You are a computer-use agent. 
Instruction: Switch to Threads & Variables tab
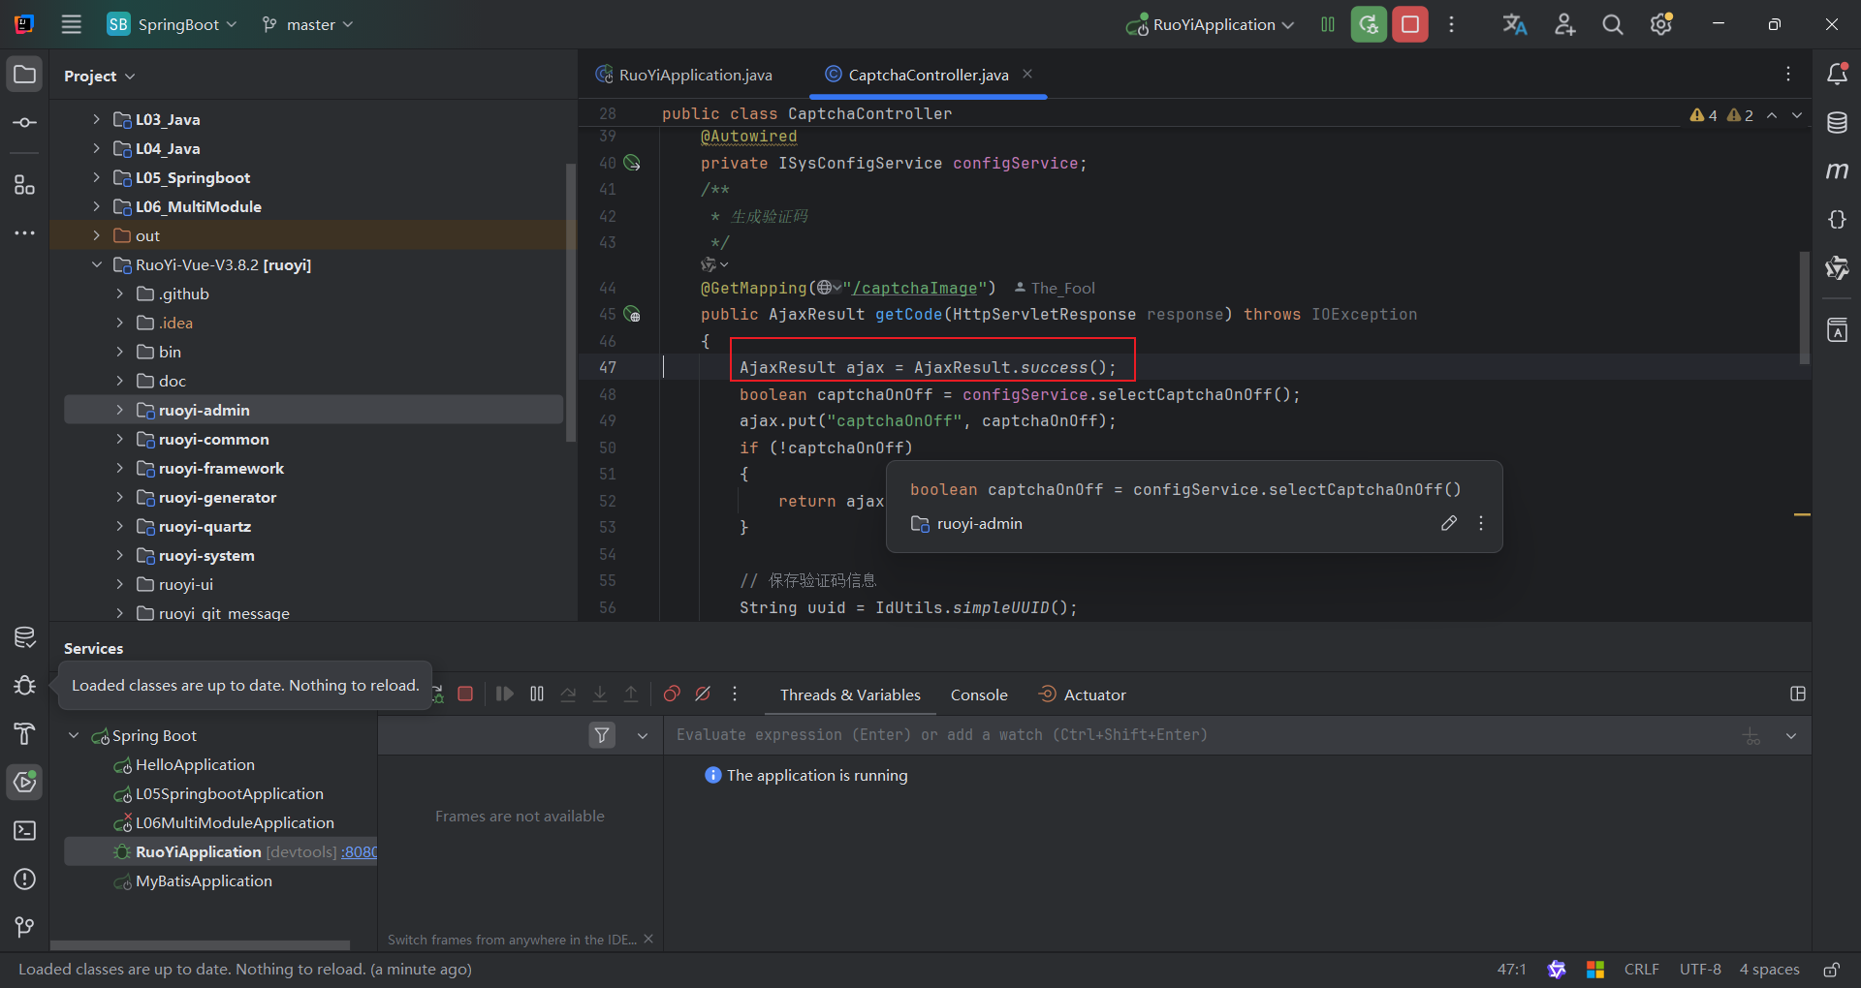[850, 695]
